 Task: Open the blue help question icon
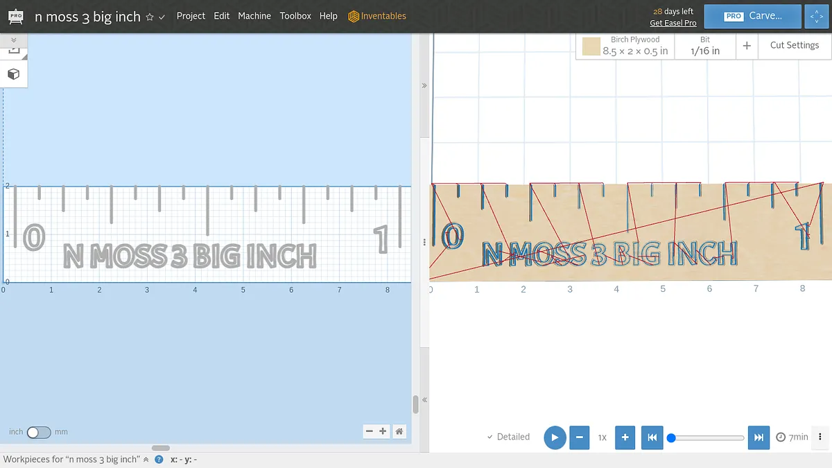[159, 460]
